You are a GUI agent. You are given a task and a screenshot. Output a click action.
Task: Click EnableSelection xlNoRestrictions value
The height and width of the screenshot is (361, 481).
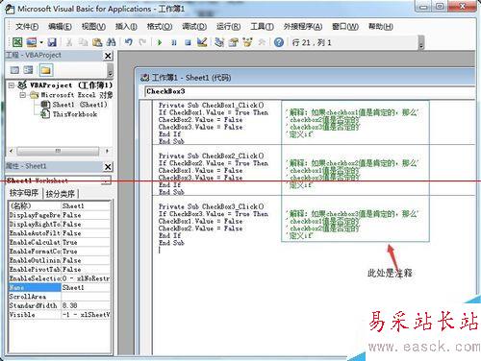(86, 278)
